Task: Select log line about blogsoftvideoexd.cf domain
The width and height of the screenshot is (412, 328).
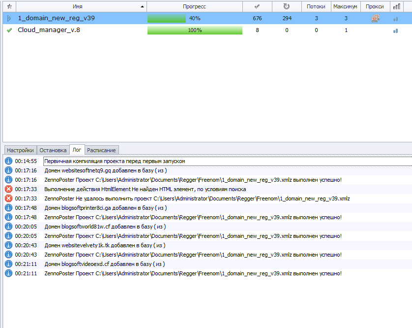Action: click(x=105, y=264)
